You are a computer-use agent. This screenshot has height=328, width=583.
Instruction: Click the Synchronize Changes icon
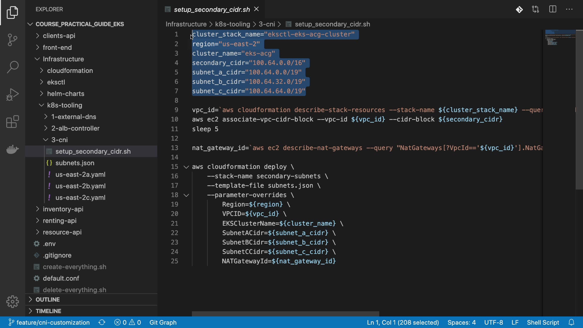[102, 322]
